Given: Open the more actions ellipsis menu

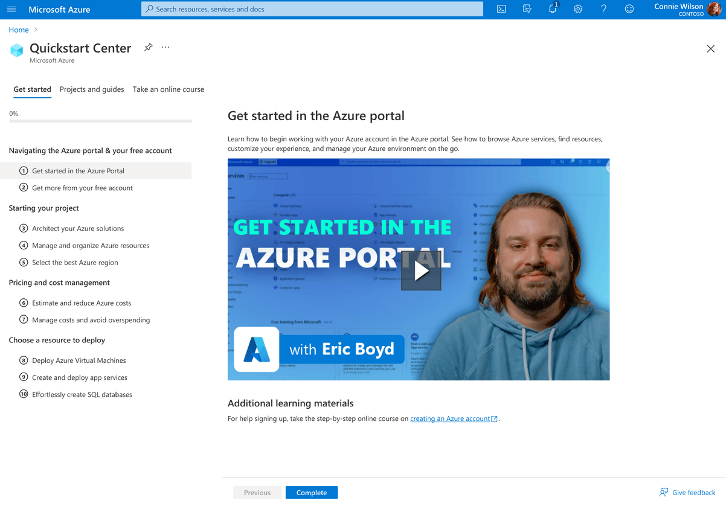Looking at the screenshot, I should [165, 47].
